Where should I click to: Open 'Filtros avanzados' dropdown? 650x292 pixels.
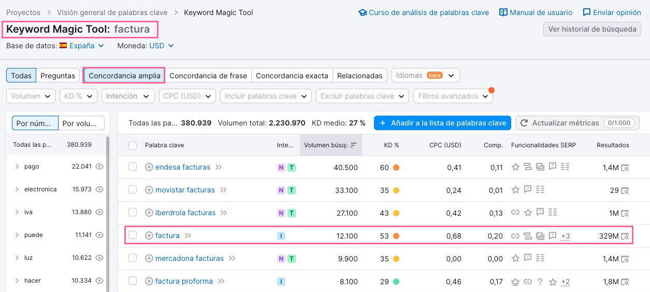coord(453,96)
